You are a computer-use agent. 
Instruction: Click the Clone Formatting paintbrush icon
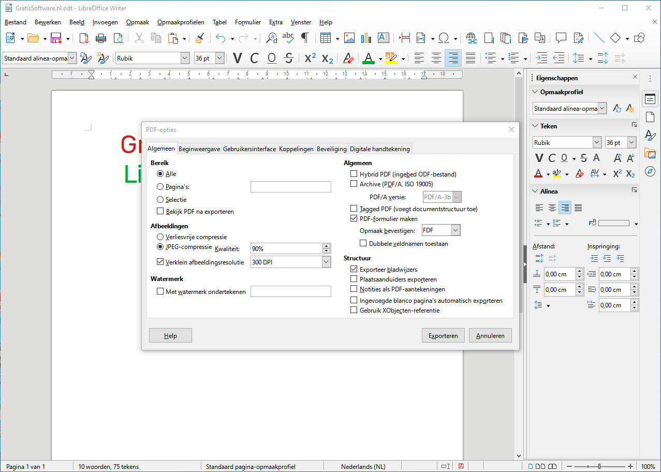coord(199,38)
